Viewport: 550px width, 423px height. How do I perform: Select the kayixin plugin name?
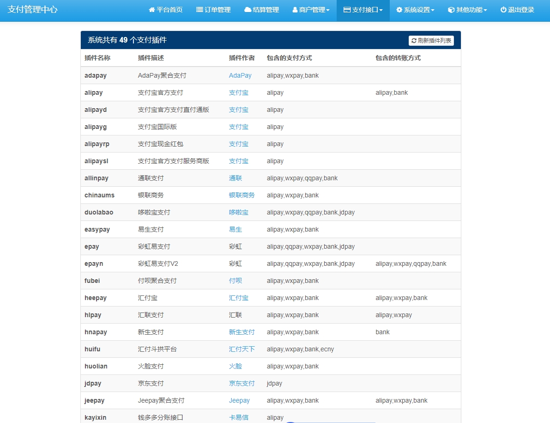96,418
